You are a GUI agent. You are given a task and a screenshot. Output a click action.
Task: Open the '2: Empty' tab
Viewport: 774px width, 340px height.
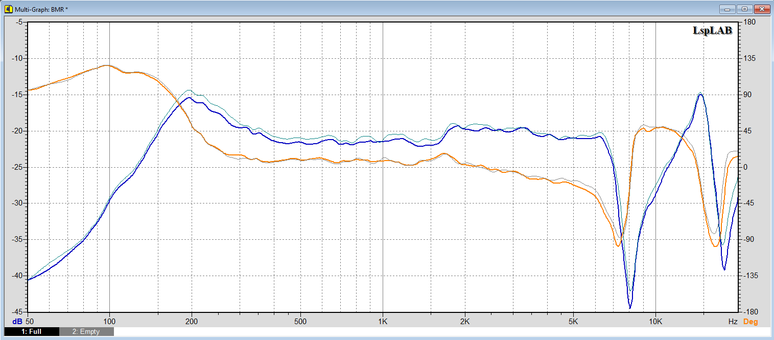(x=86, y=331)
